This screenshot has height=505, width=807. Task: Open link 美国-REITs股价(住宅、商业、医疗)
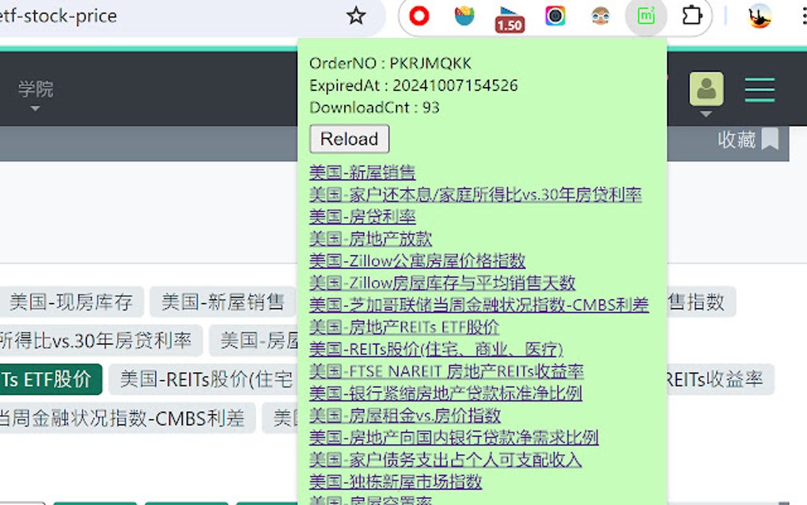coord(437,349)
